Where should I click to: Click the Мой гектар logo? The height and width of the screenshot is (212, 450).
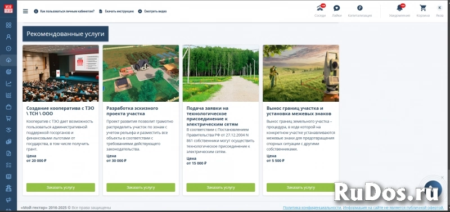tap(8, 8)
